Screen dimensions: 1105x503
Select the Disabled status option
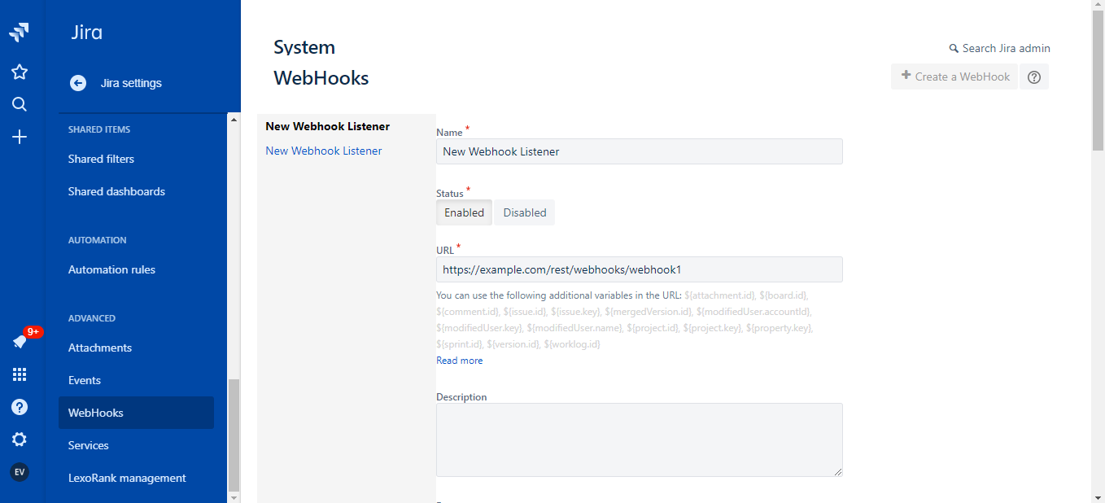click(x=525, y=212)
